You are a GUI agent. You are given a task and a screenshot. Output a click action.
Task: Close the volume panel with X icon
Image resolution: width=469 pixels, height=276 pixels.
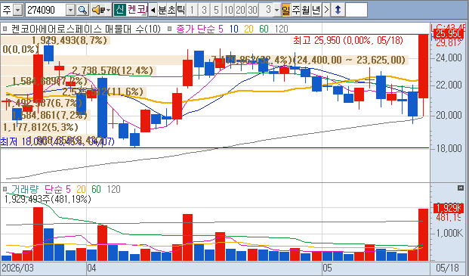tap(461, 188)
